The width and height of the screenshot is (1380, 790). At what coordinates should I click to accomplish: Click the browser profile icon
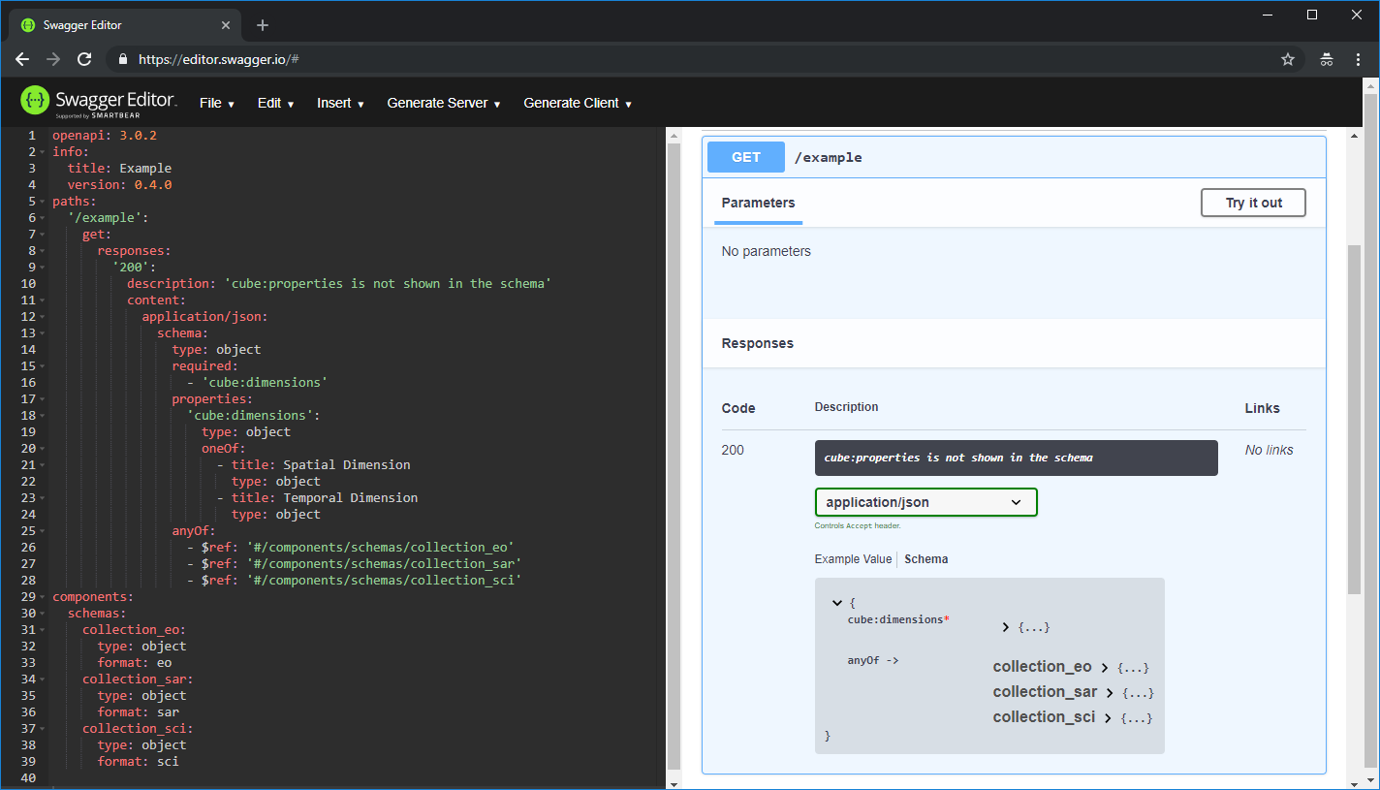click(1326, 59)
